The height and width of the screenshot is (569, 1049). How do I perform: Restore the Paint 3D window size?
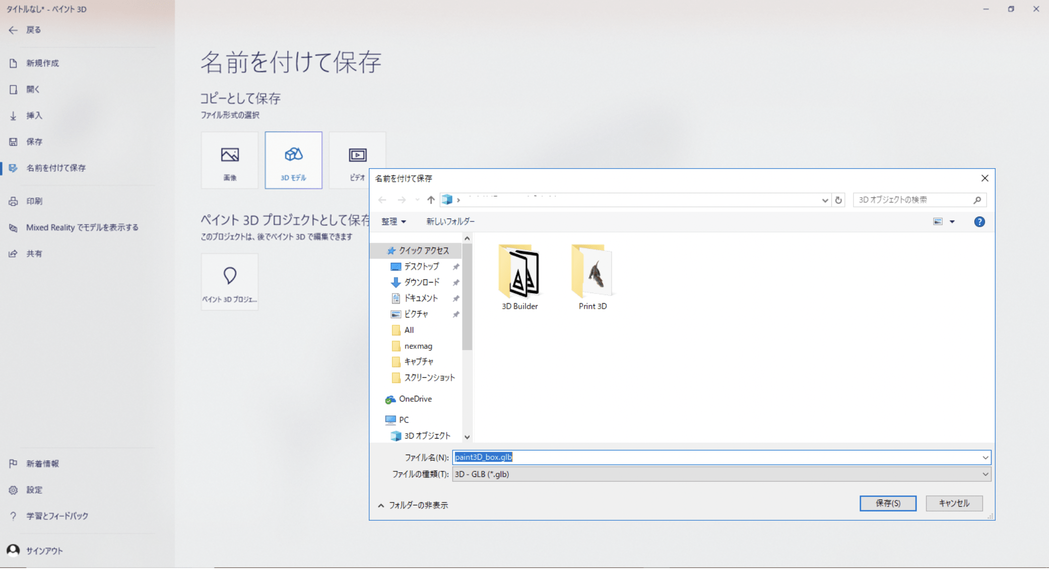[x=1011, y=9]
